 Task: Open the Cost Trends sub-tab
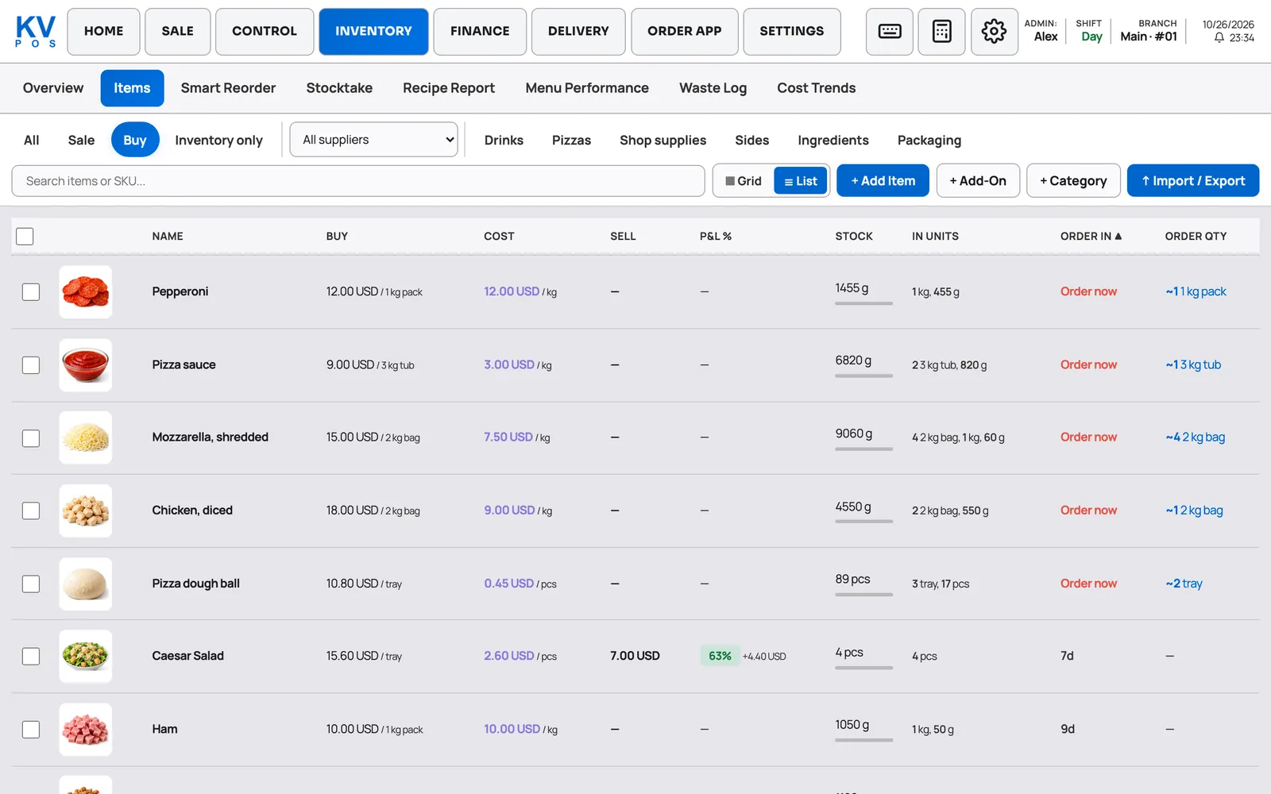[816, 88]
